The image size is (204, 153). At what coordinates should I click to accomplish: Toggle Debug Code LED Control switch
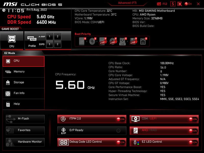121,142
